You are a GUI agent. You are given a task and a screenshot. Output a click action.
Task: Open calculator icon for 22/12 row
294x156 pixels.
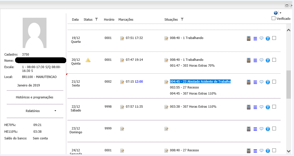(249, 107)
